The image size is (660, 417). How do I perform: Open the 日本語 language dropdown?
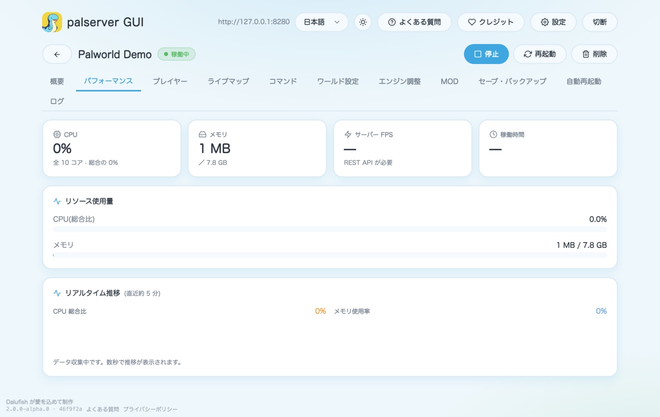point(321,22)
